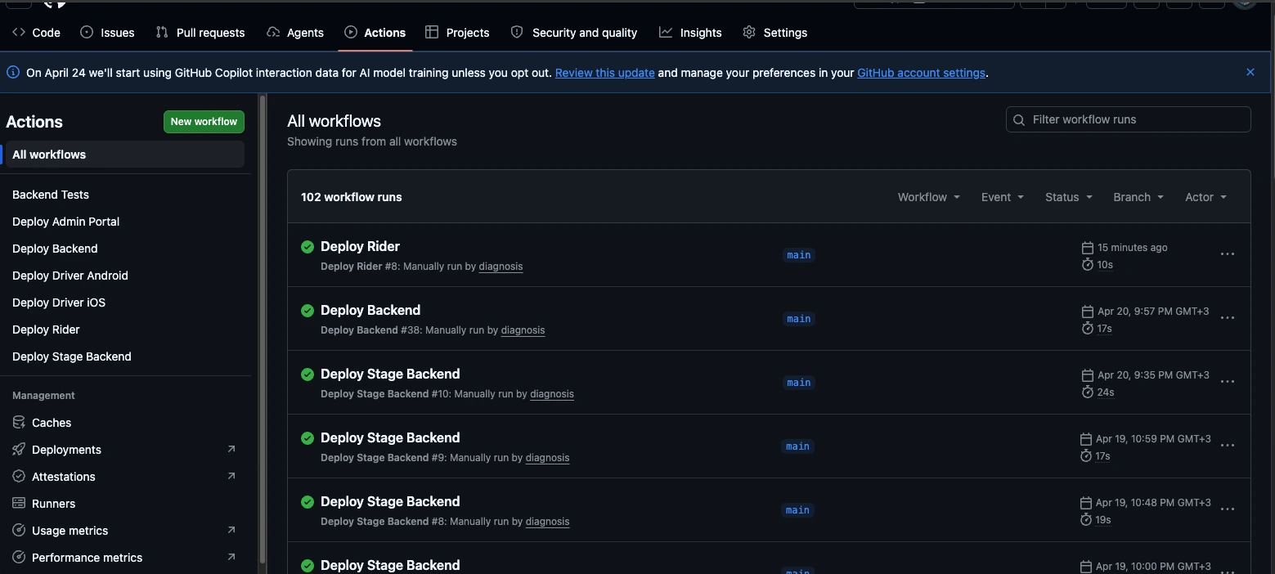Open Deploy Stage Backend #9 run title

tap(390, 437)
